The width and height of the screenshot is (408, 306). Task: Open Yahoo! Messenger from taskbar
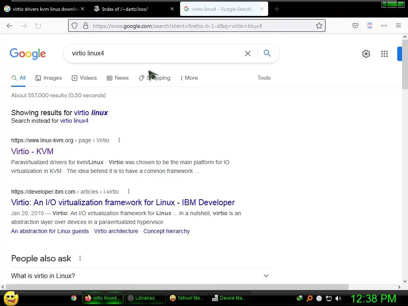(x=187, y=298)
